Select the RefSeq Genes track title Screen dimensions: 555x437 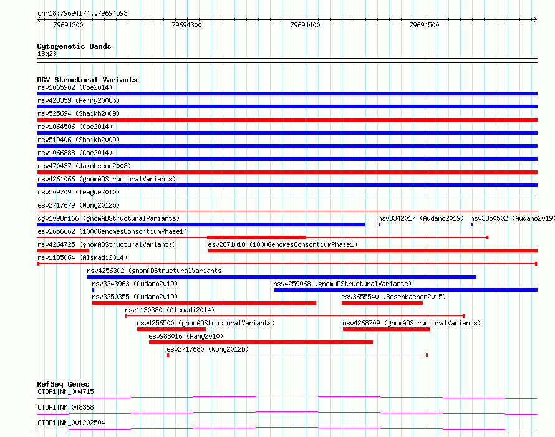tap(64, 384)
